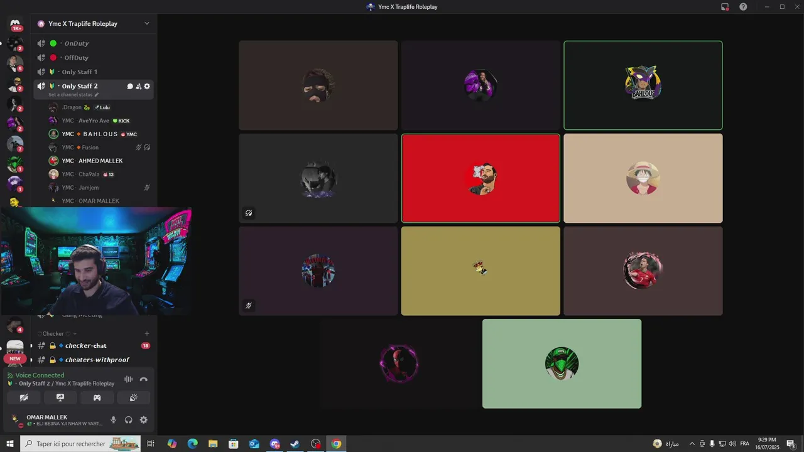Open server with red 7 badge

point(15,144)
